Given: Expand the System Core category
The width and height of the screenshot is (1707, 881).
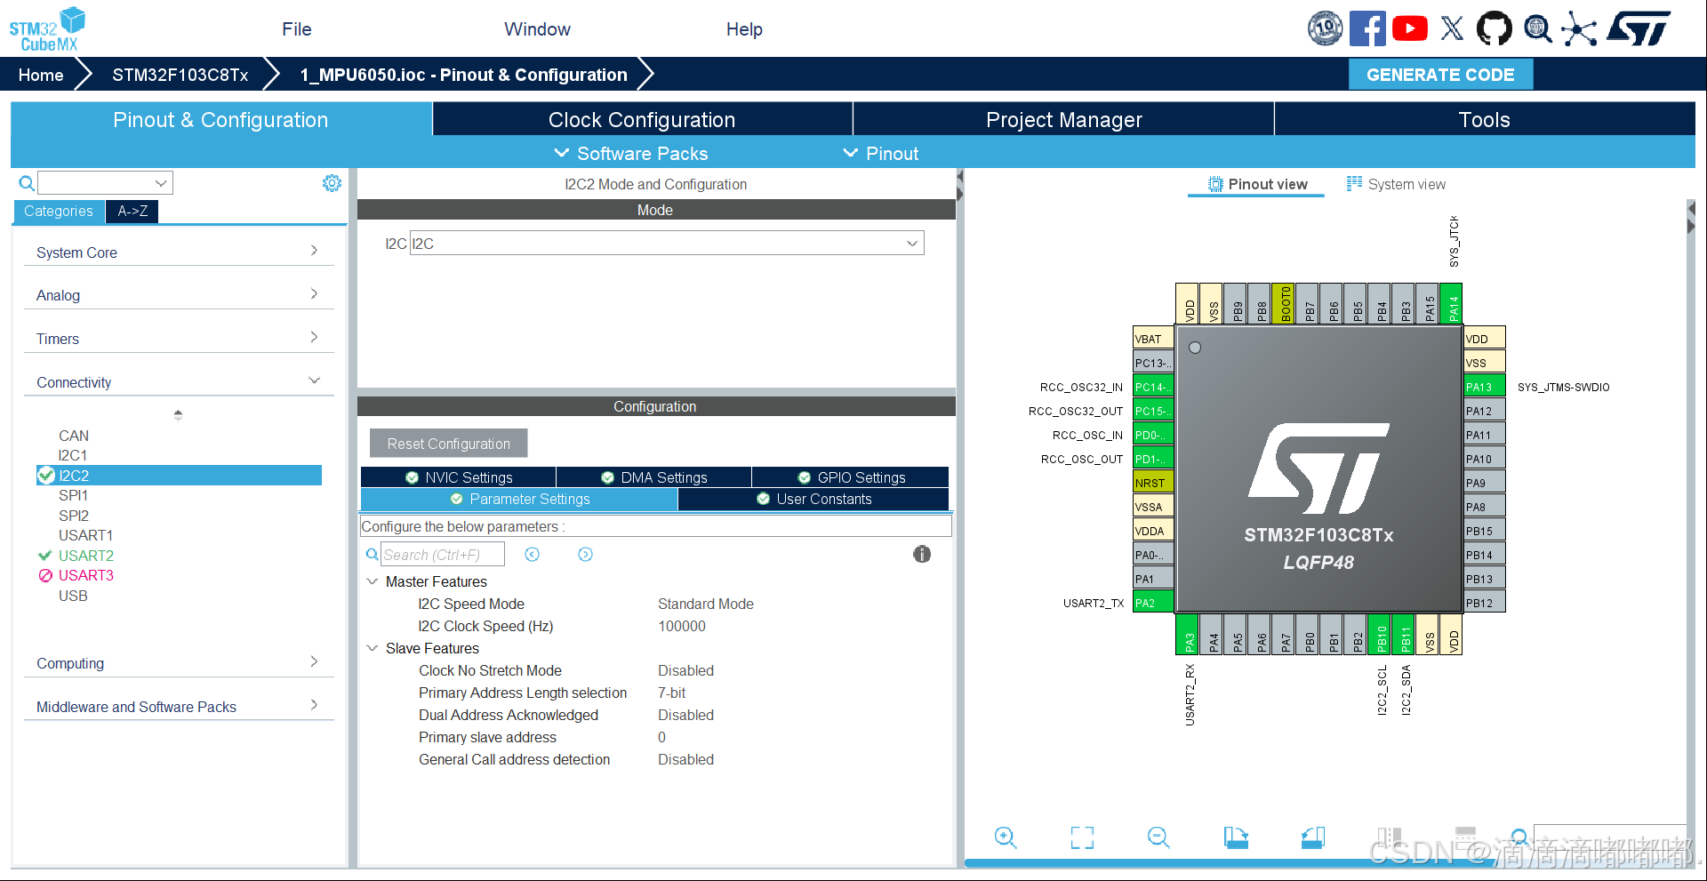Looking at the screenshot, I should pyautogui.click(x=178, y=252).
